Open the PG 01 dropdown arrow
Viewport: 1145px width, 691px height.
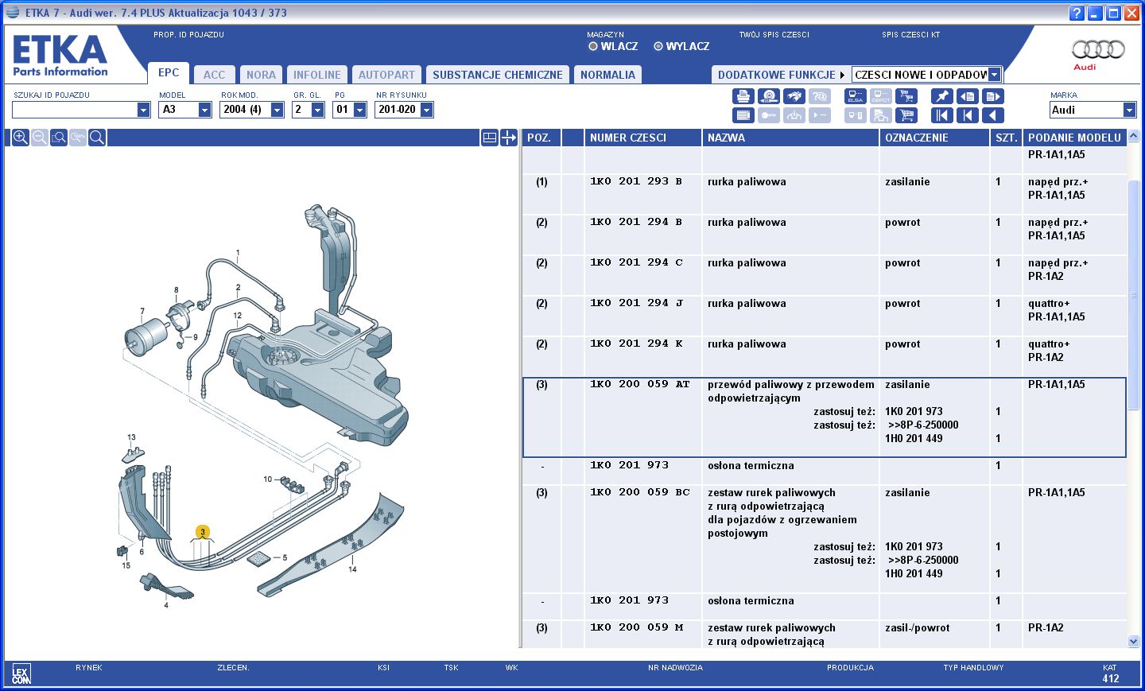coord(359,110)
